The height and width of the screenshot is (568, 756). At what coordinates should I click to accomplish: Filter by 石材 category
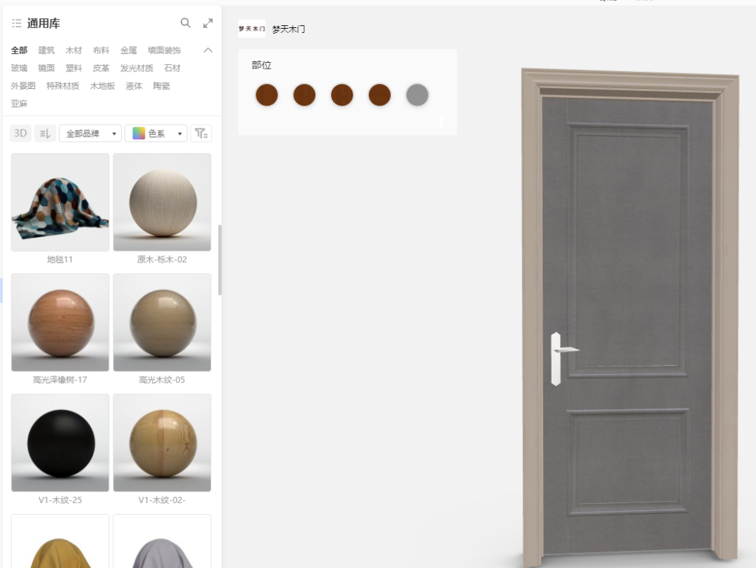(x=172, y=68)
